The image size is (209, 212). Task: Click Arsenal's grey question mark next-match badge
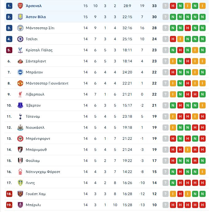pos(166,6)
